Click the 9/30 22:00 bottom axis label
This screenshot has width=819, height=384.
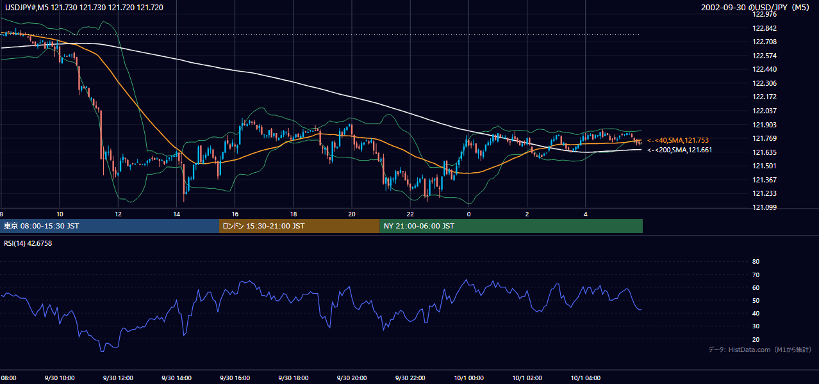coord(410,378)
